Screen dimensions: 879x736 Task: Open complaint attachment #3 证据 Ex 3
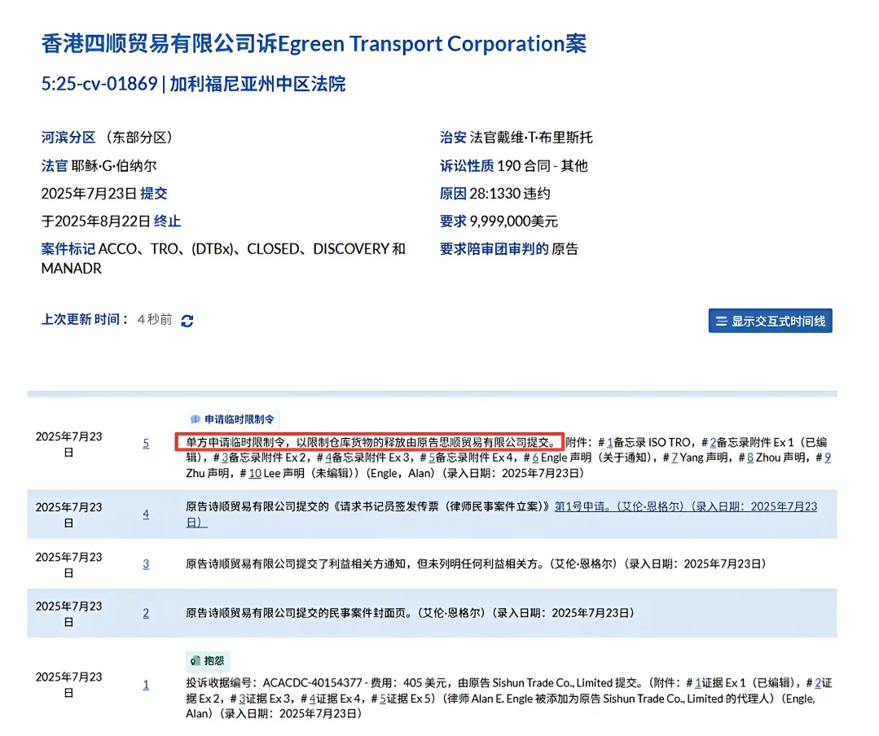[242, 699]
